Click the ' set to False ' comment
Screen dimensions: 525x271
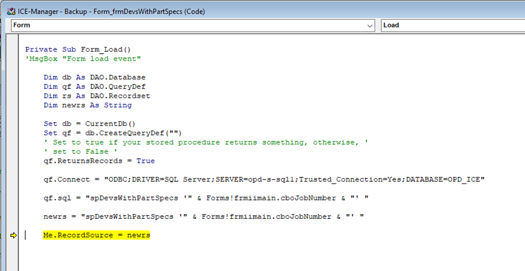[x=80, y=152]
